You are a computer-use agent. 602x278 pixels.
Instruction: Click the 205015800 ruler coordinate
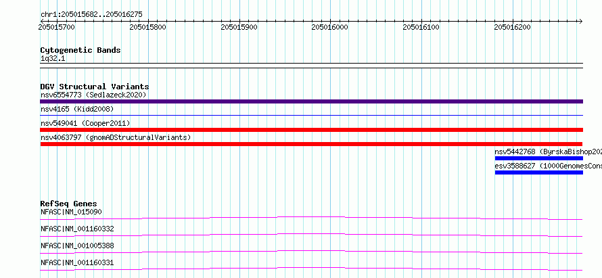point(148,27)
